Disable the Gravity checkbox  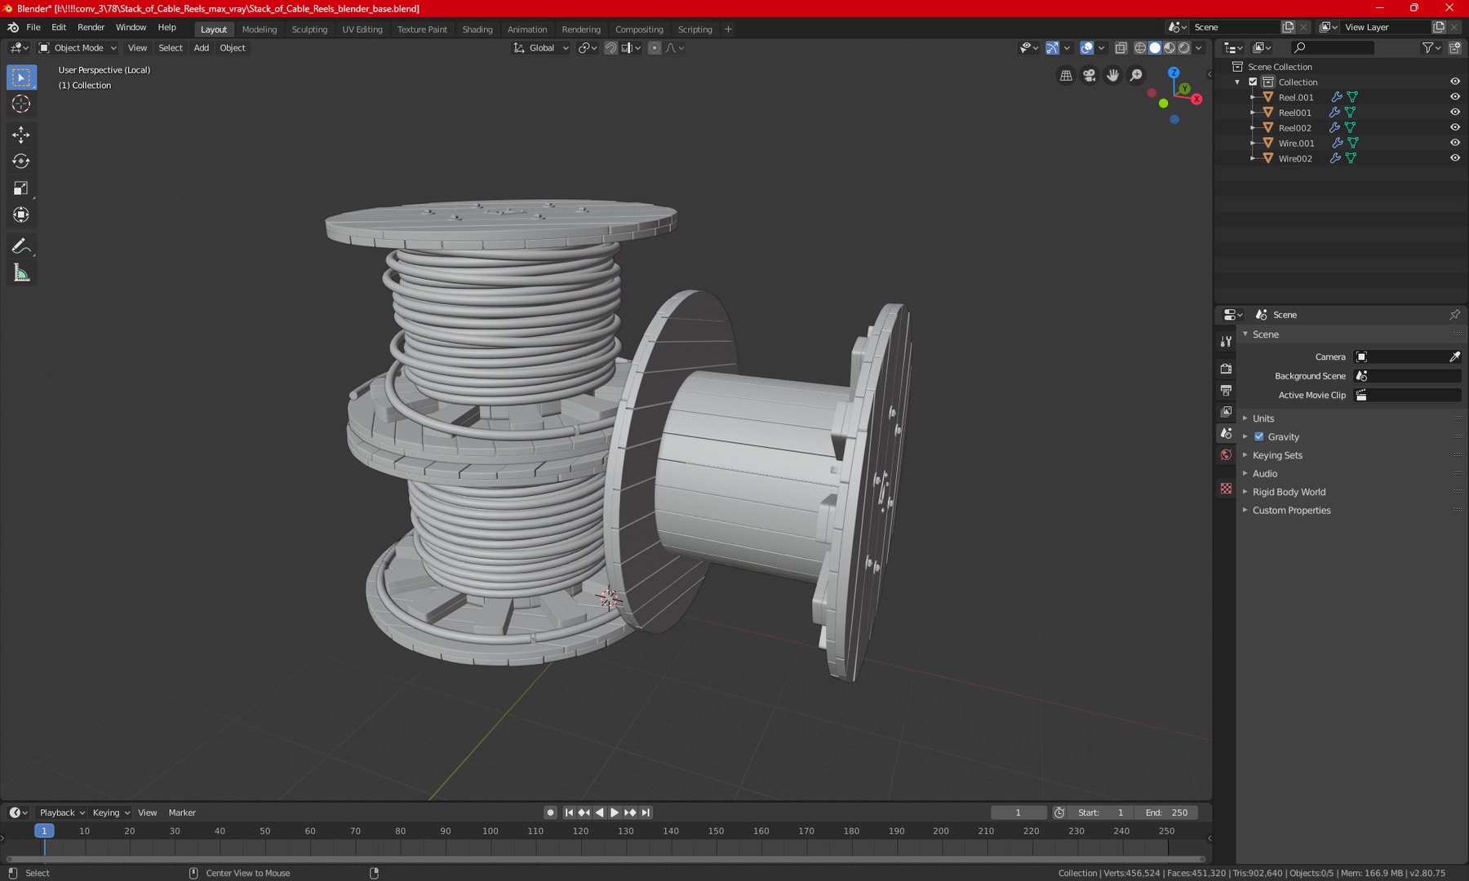pyautogui.click(x=1258, y=436)
